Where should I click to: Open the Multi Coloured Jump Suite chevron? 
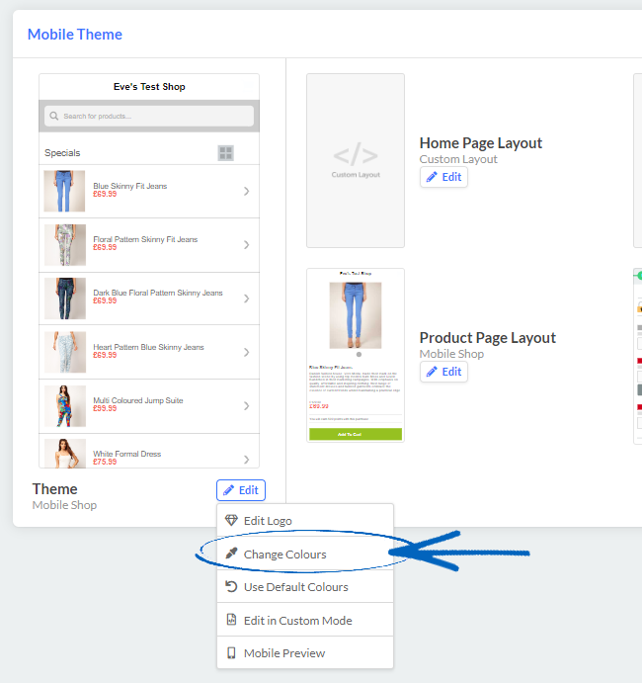[x=246, y=406]
